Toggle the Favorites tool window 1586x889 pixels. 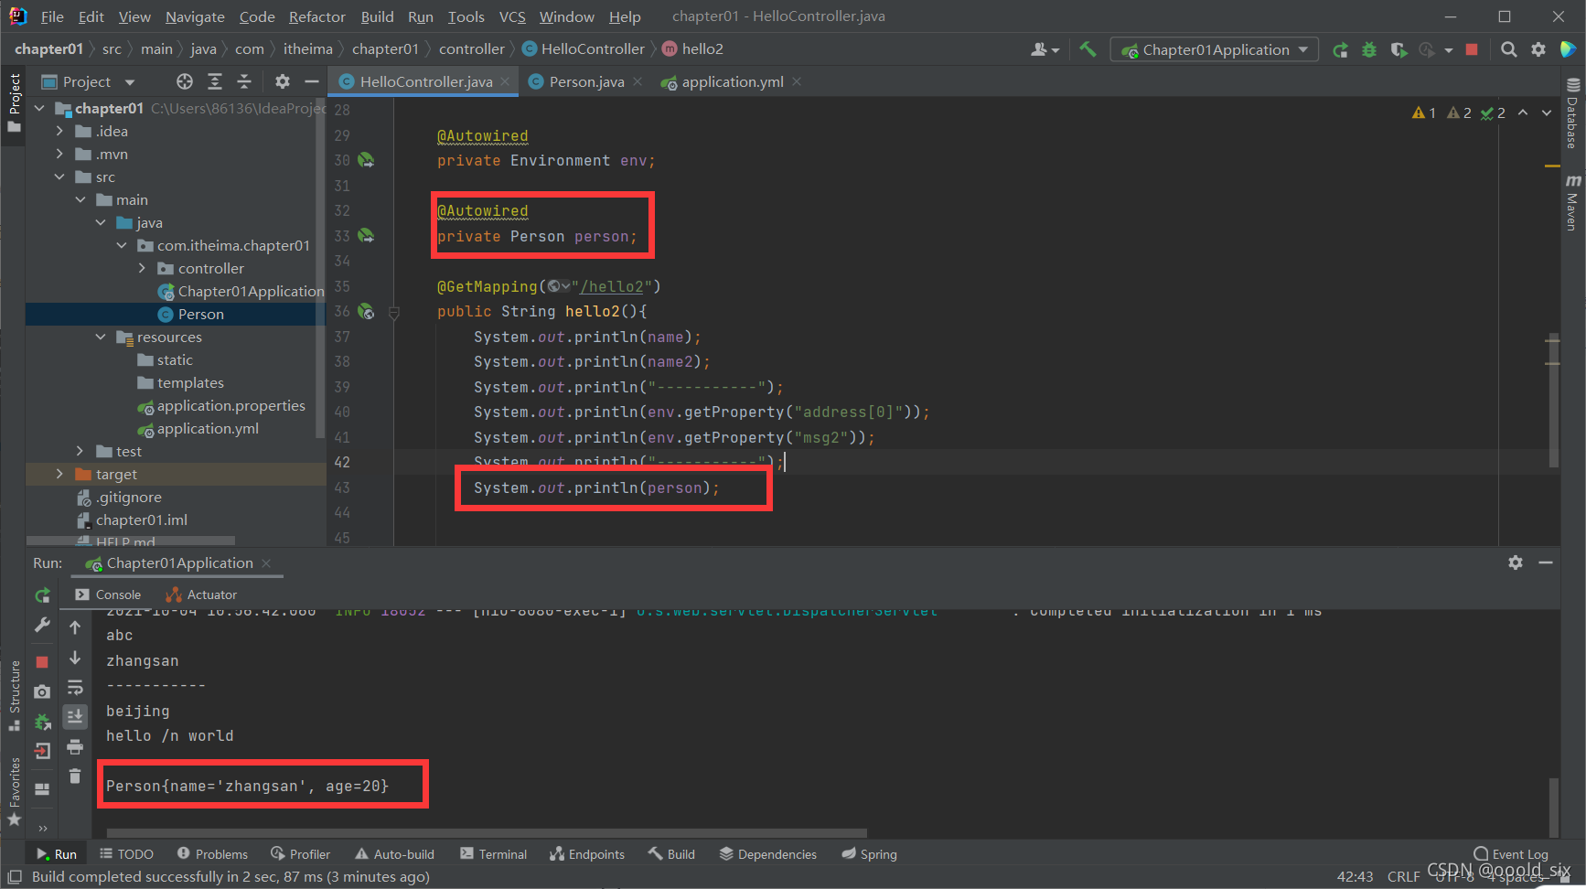click(14, 791)
